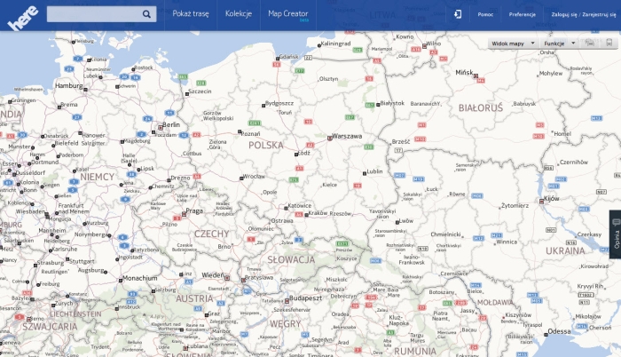
Task: Open Map Creator beta
Action: (x=288, y=15)
